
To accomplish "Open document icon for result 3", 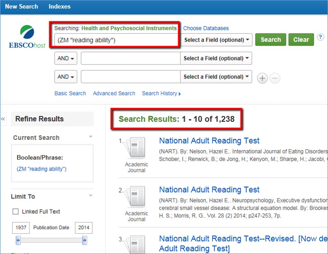I will click(134, 245).
